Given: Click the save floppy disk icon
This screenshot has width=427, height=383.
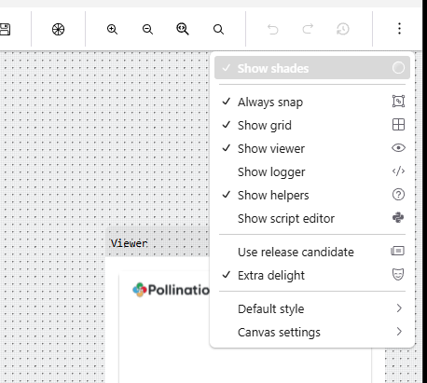Looking at the screenshot, I should [x=5, y=29].
